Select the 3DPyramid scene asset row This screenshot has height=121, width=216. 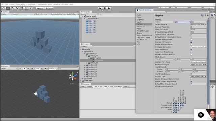tap(108, 61)
